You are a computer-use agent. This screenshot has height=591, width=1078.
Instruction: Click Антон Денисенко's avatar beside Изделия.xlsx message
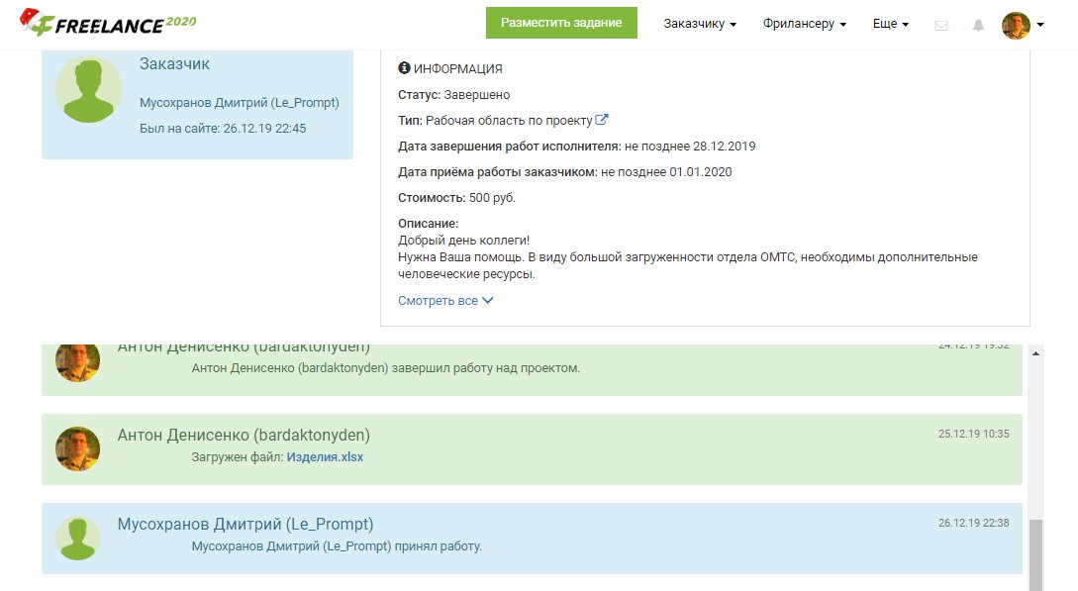[77, 448]
